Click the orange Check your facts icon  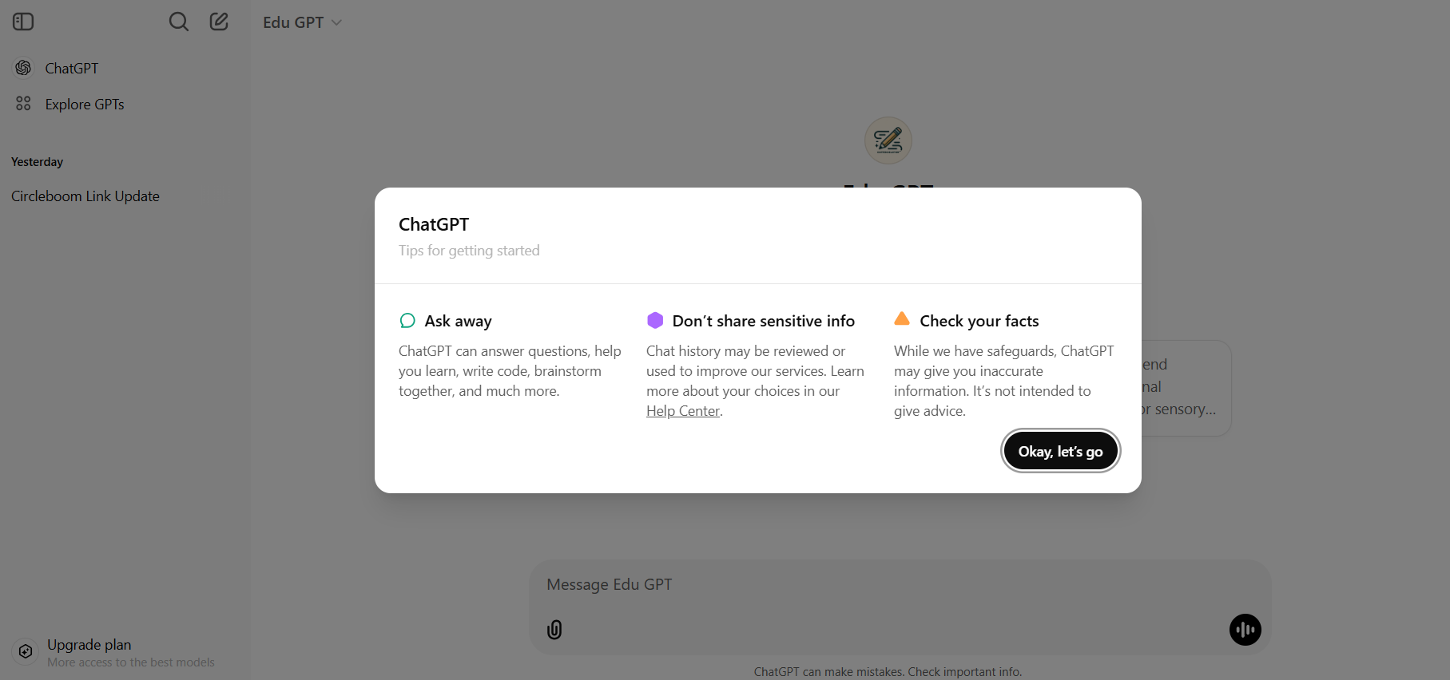pos(902,318)
